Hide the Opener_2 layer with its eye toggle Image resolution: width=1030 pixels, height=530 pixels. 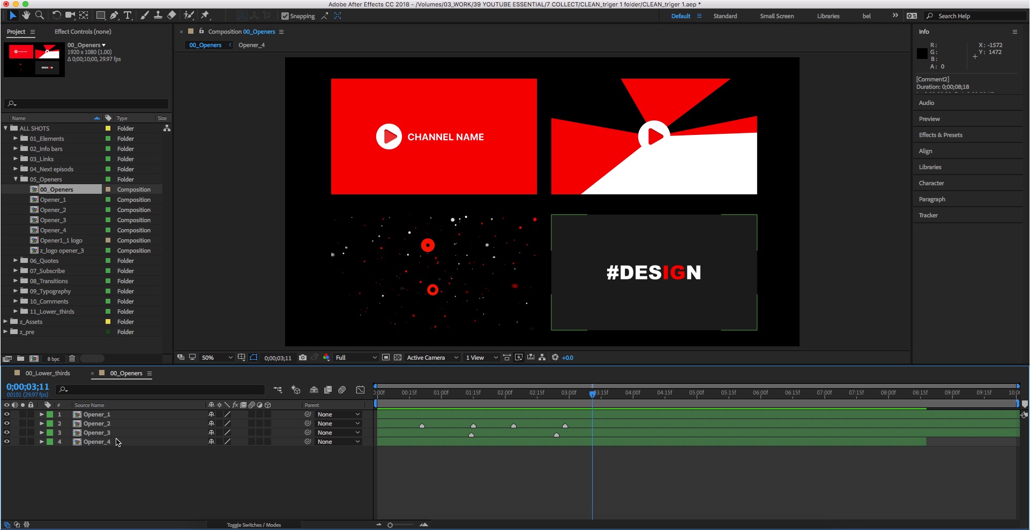click(7, 423)
